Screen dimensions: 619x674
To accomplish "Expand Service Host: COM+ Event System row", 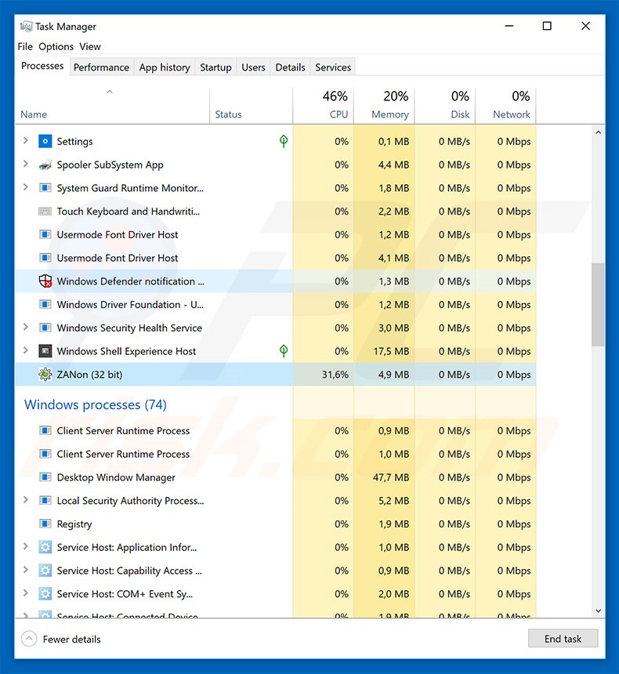I will point(26,592).
